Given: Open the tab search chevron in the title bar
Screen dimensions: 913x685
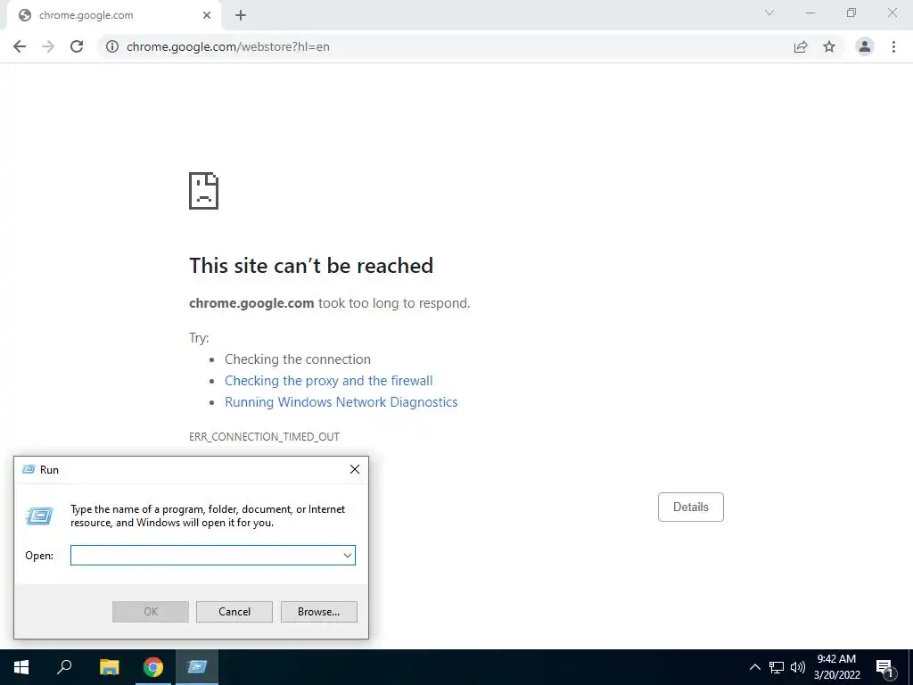Looking at the screenshot, I should pos(769,12).
